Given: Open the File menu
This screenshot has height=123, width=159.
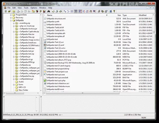Looking at the screenshot, I should coord(9,8).
